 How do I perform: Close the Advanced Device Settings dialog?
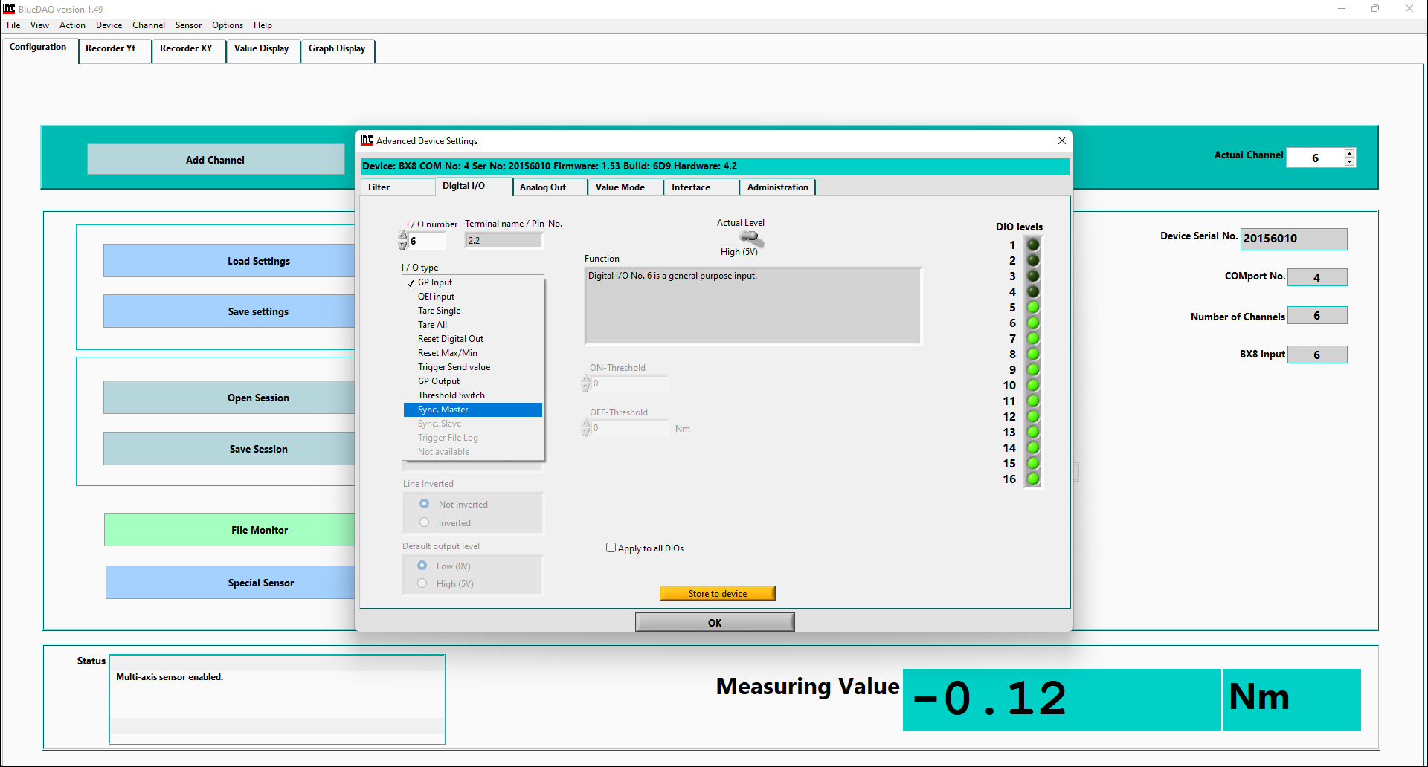[x=1061, y=140]
